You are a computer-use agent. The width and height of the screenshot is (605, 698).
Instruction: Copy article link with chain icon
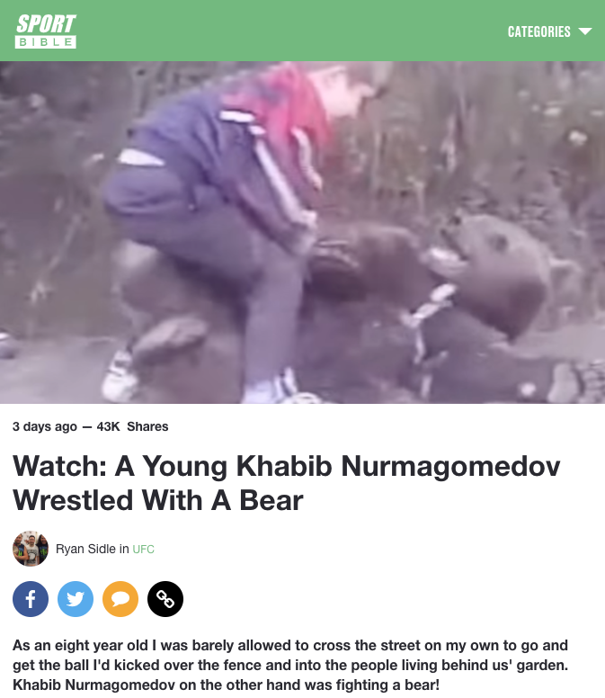tap(165, 599)
